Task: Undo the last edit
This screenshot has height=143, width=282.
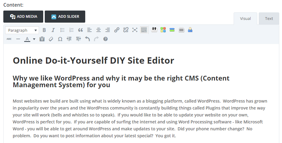Action: [87, 39]
